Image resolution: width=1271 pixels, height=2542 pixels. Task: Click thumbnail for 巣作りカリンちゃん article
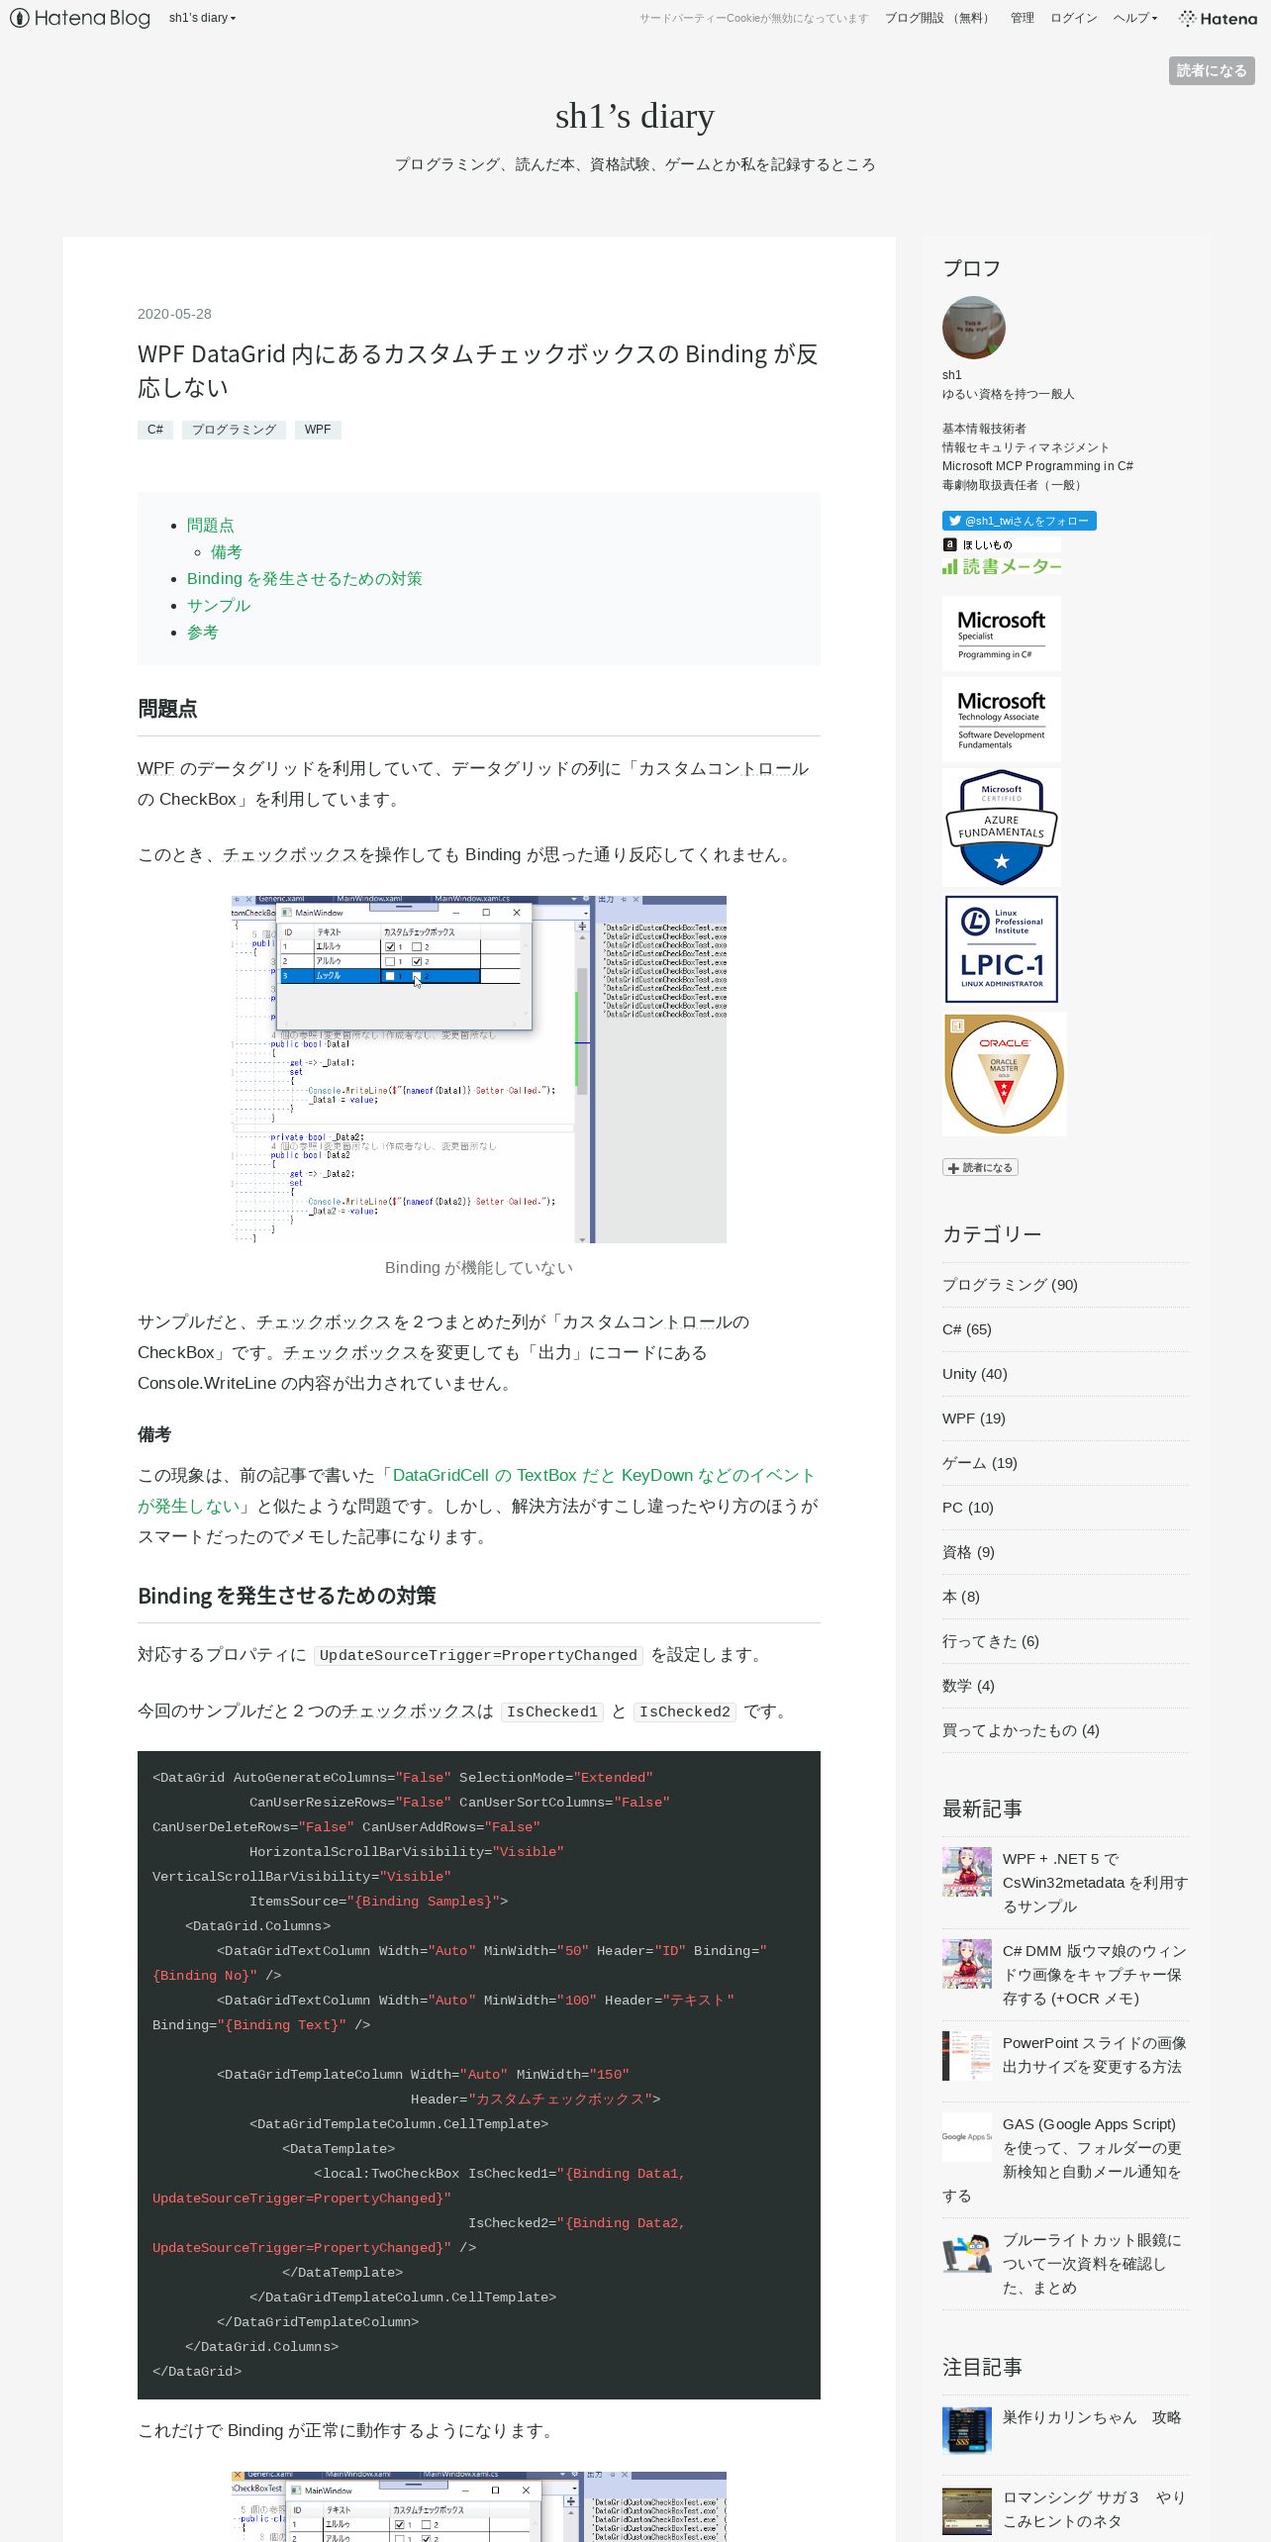tap(967, 2431)
